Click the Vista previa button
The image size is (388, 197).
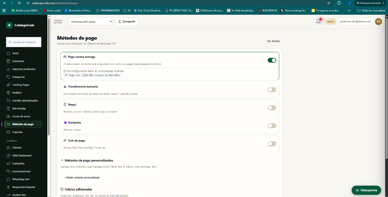pyautogui.click(x=366, y=190)
